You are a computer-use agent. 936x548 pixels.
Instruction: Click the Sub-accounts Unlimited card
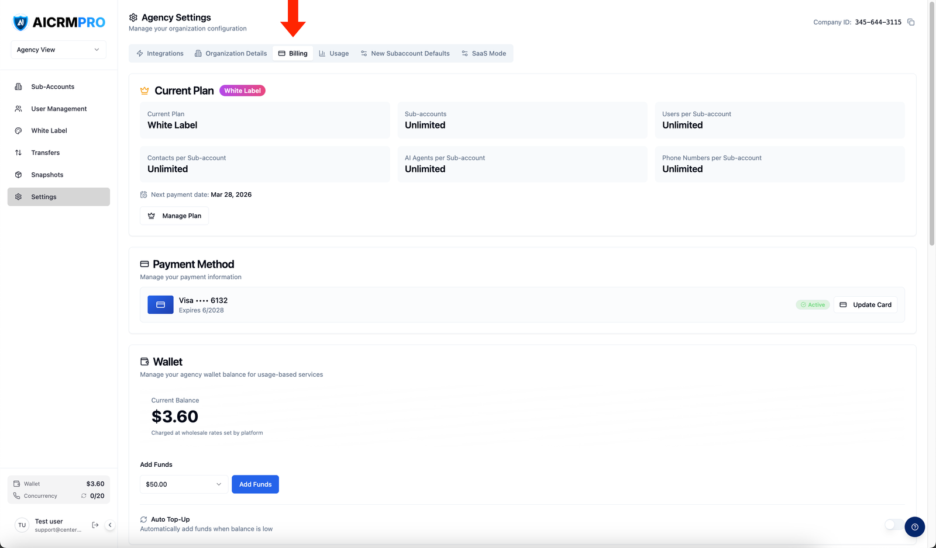(522, 120)
